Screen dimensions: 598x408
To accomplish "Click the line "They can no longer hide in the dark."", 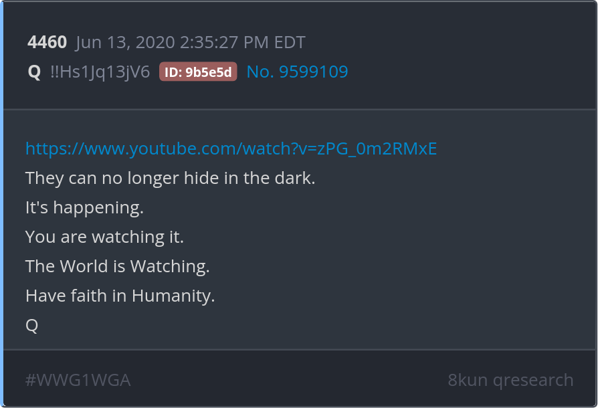I will pyautogui.click(x=170, y=178).
